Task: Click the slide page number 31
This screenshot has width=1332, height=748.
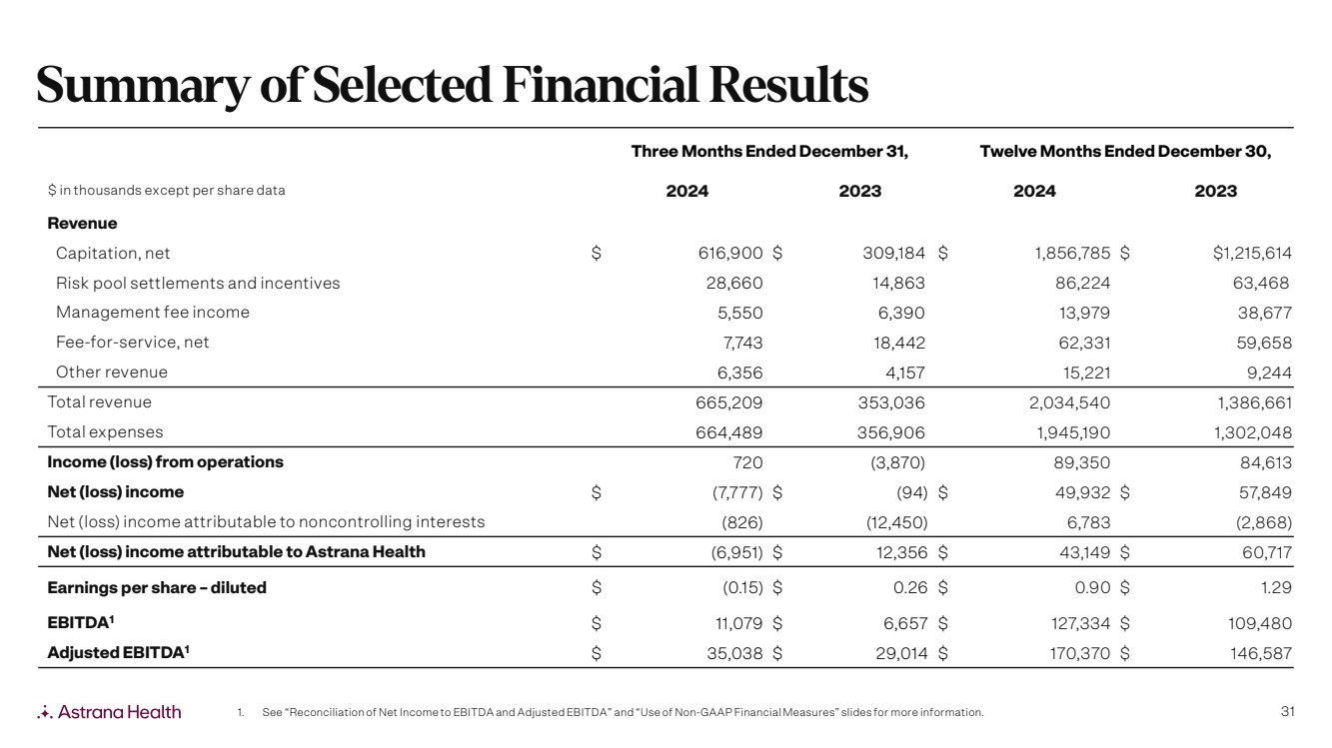Action: [1287, 712]
